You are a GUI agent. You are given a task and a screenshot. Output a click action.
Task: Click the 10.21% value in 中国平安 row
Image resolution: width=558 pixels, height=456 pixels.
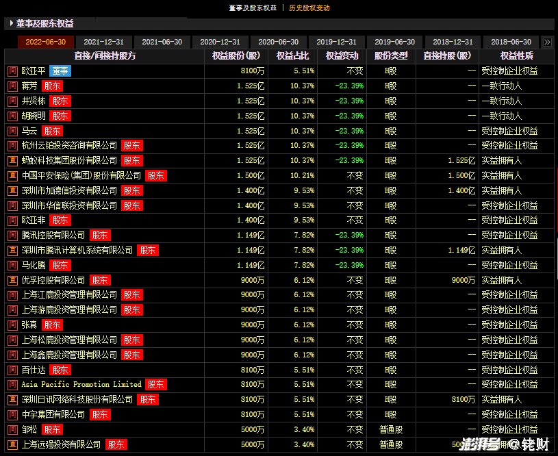tap(303, 176)
